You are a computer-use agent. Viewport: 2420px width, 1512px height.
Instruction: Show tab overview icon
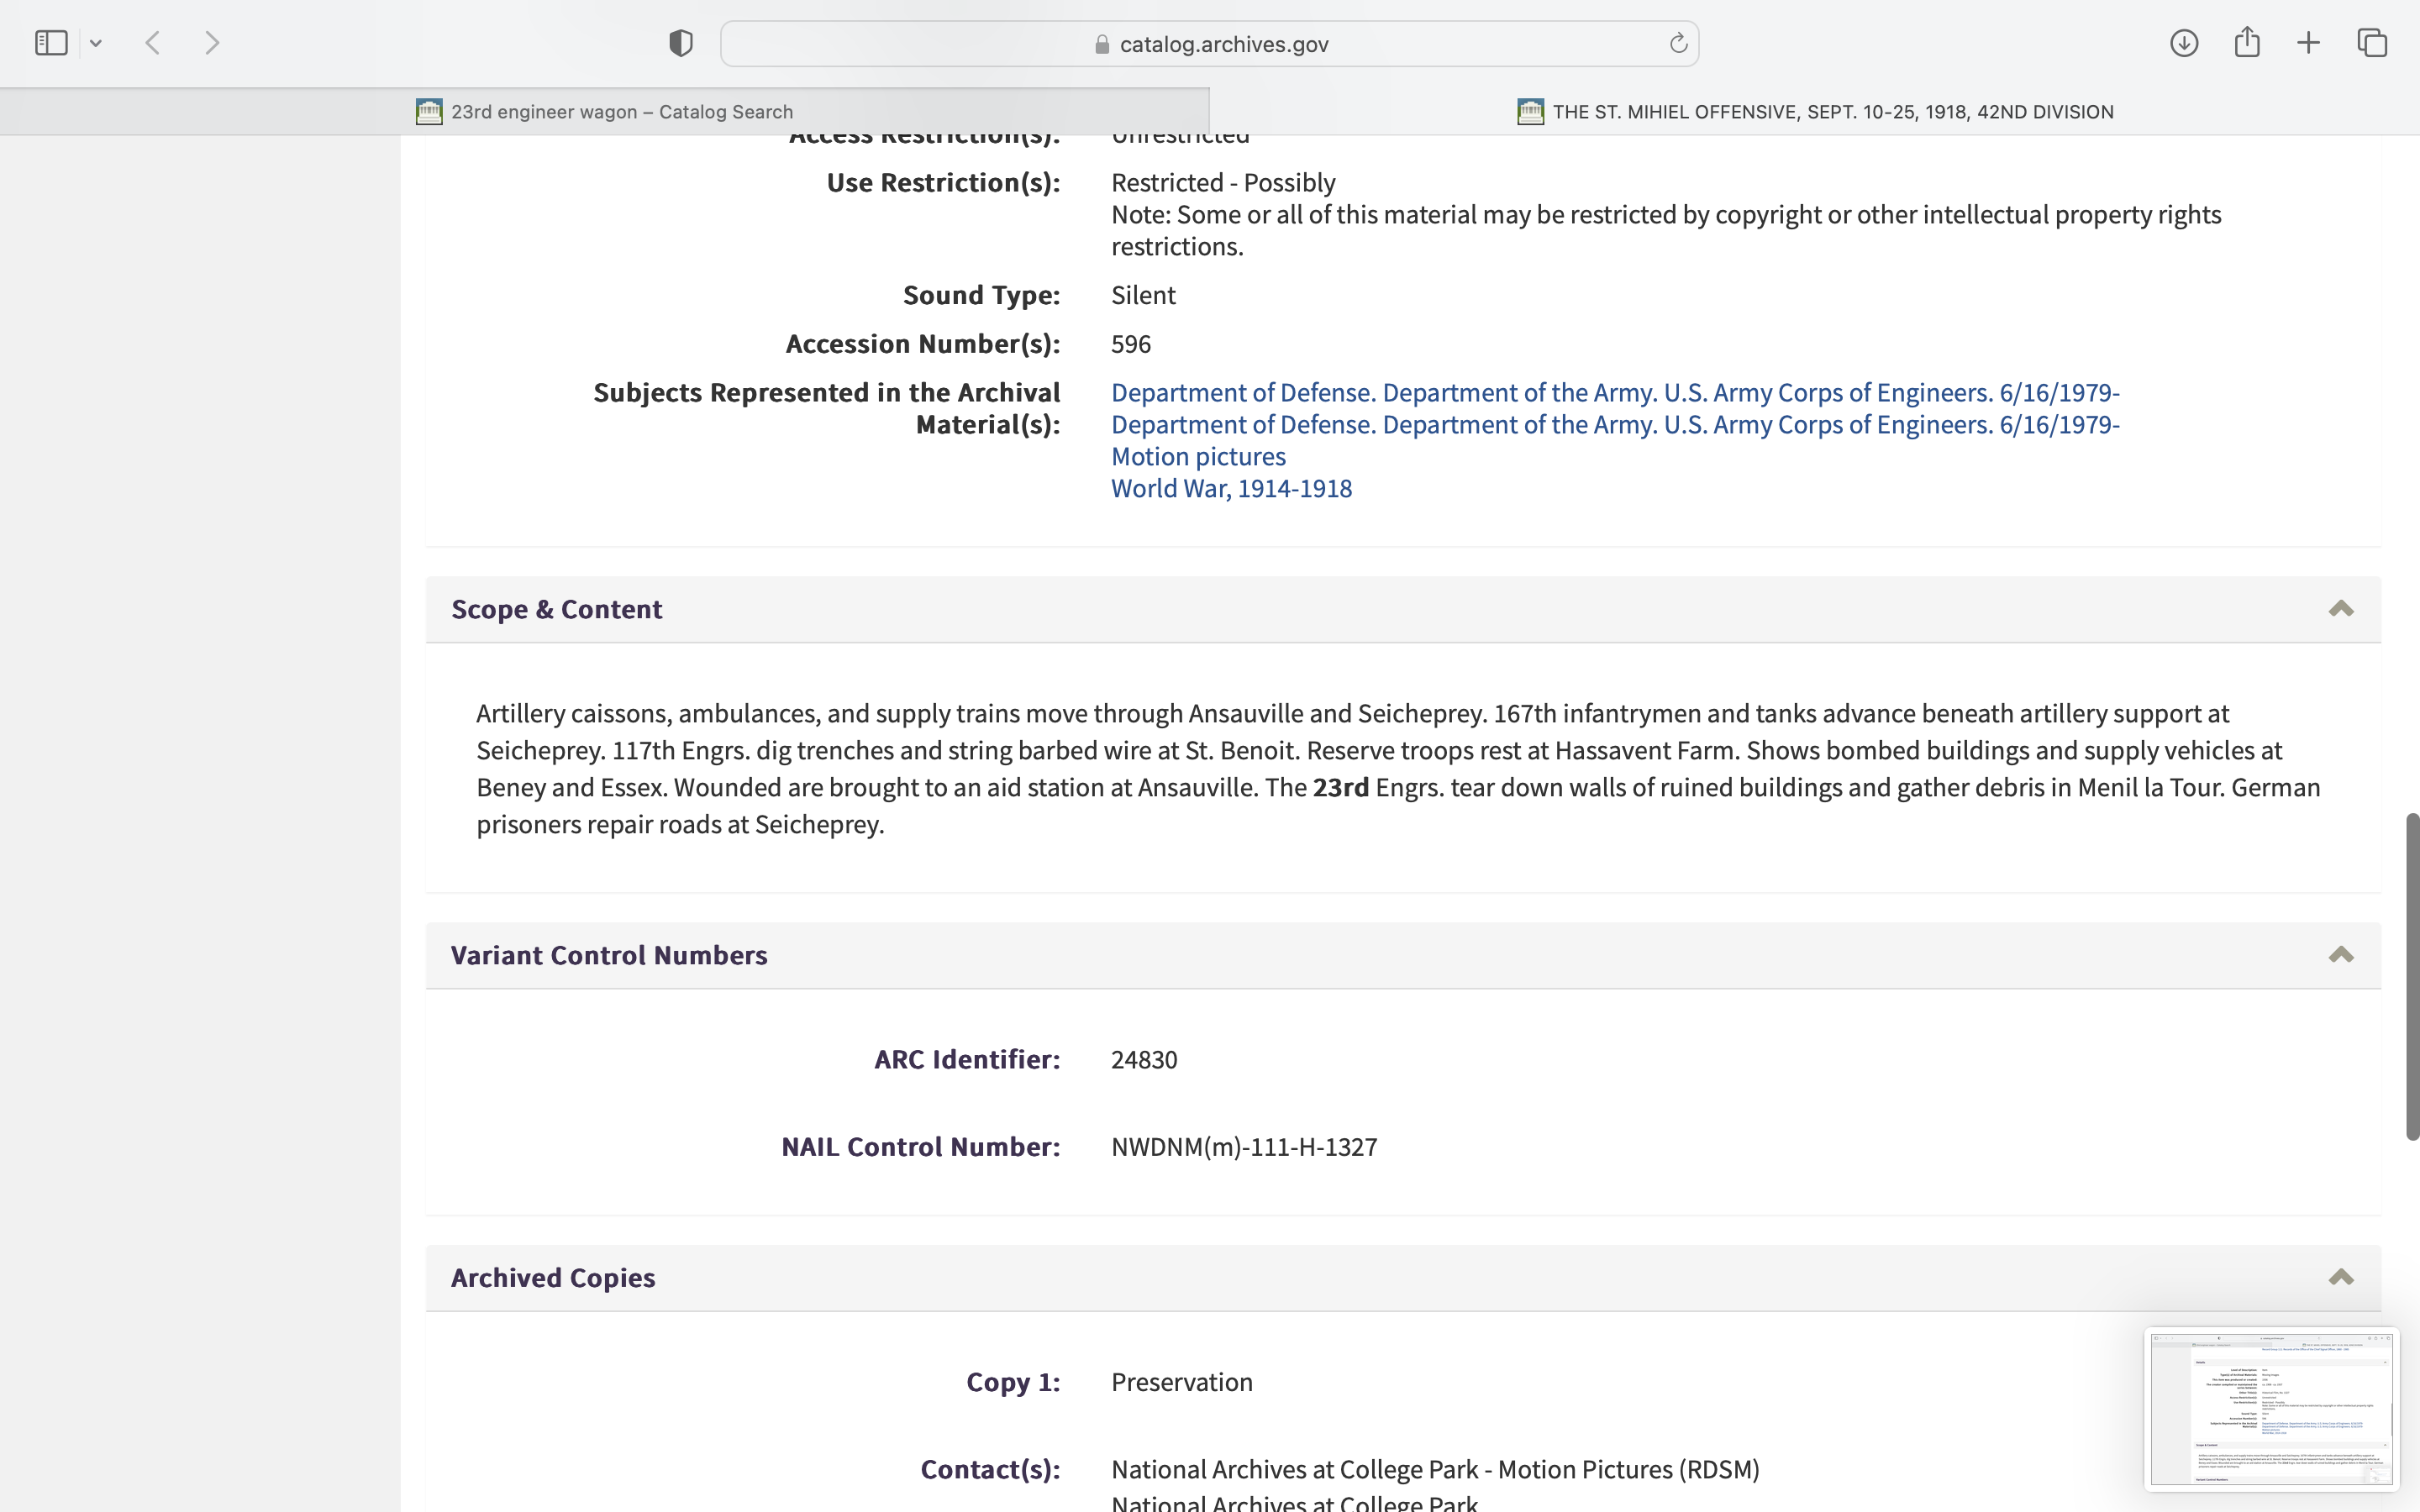tap(2372, 43)
